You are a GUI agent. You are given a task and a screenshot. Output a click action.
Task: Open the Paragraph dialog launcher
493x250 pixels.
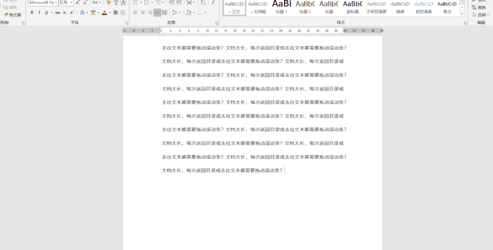(217, 23)
